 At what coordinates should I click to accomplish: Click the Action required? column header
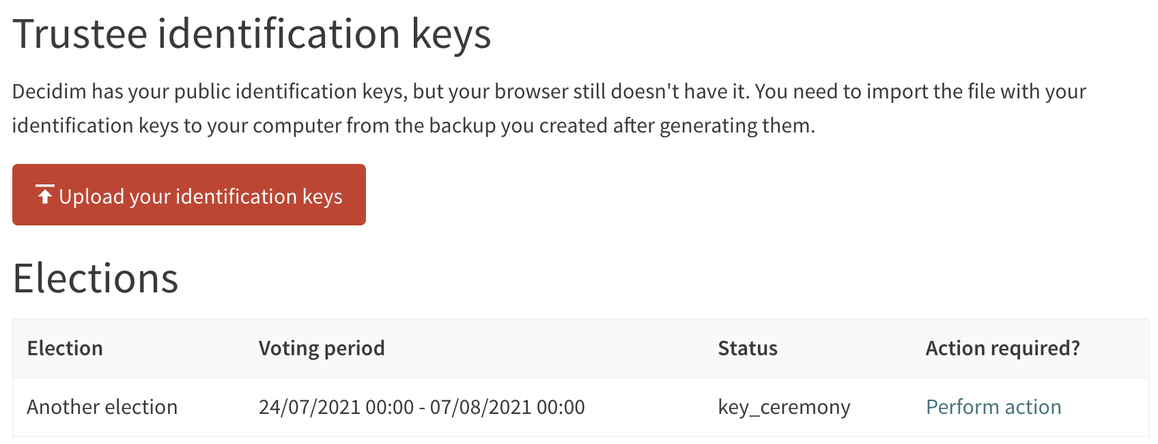point(1003,348)
